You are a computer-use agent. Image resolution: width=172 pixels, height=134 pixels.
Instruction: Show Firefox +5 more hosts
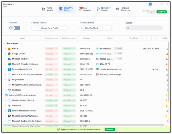coord(118,48)
